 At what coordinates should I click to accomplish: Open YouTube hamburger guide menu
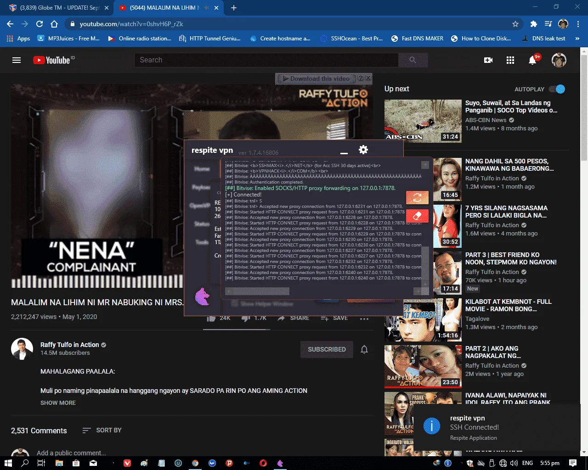tap(17, 60)
